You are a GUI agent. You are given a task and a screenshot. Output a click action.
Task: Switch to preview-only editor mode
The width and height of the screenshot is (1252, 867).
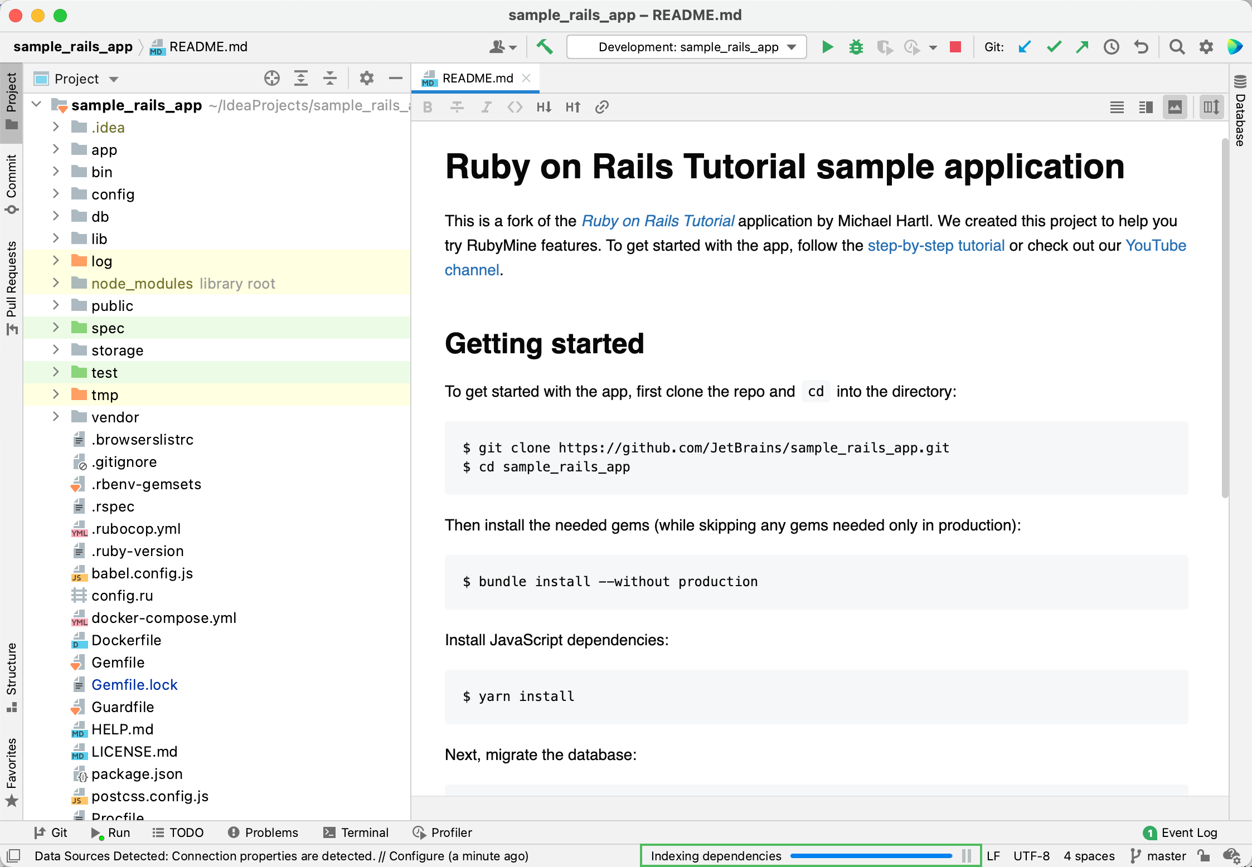(x=1175, y=107)
